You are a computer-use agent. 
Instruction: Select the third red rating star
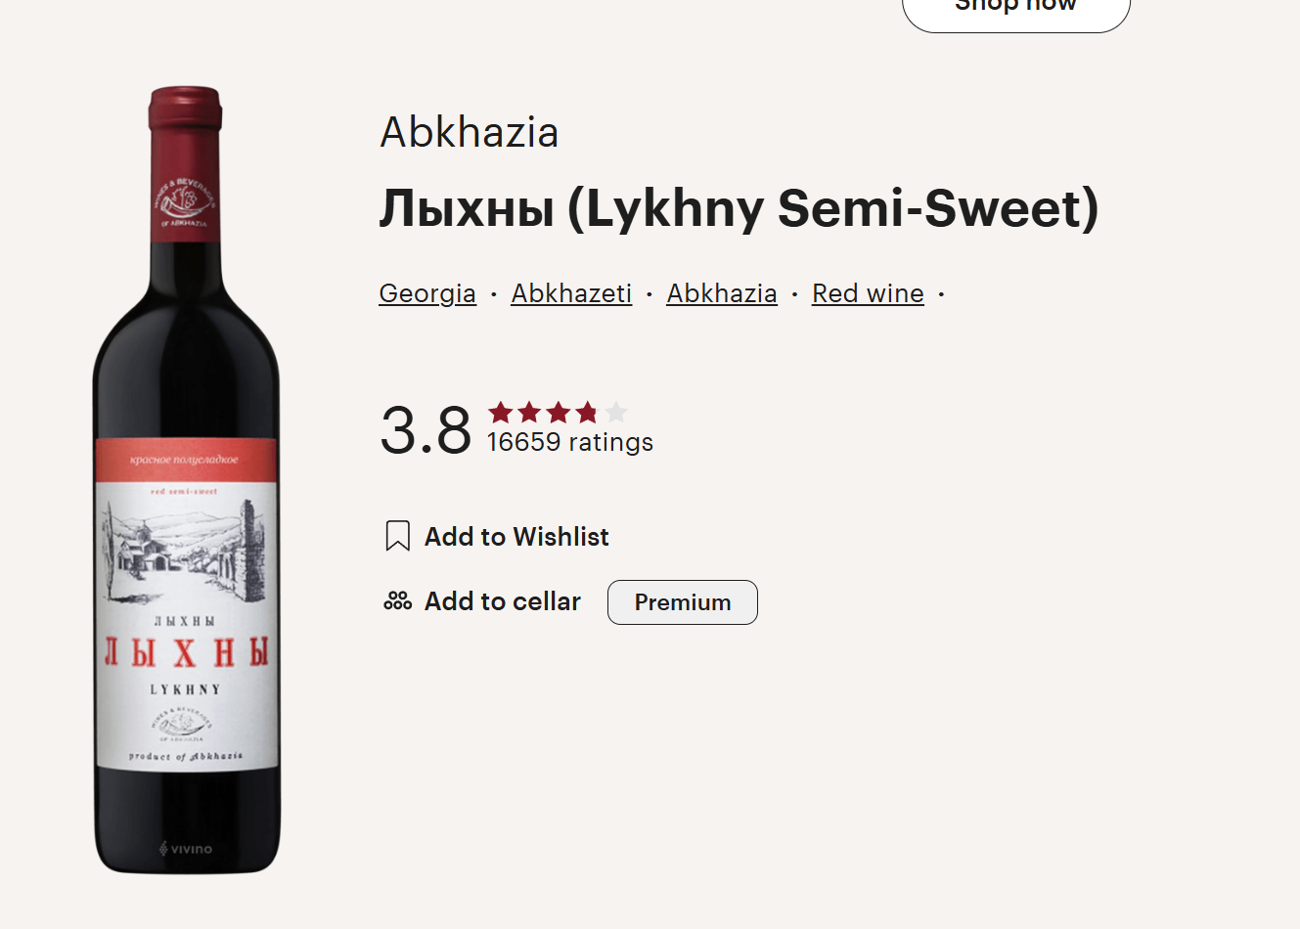click(558, 412)
